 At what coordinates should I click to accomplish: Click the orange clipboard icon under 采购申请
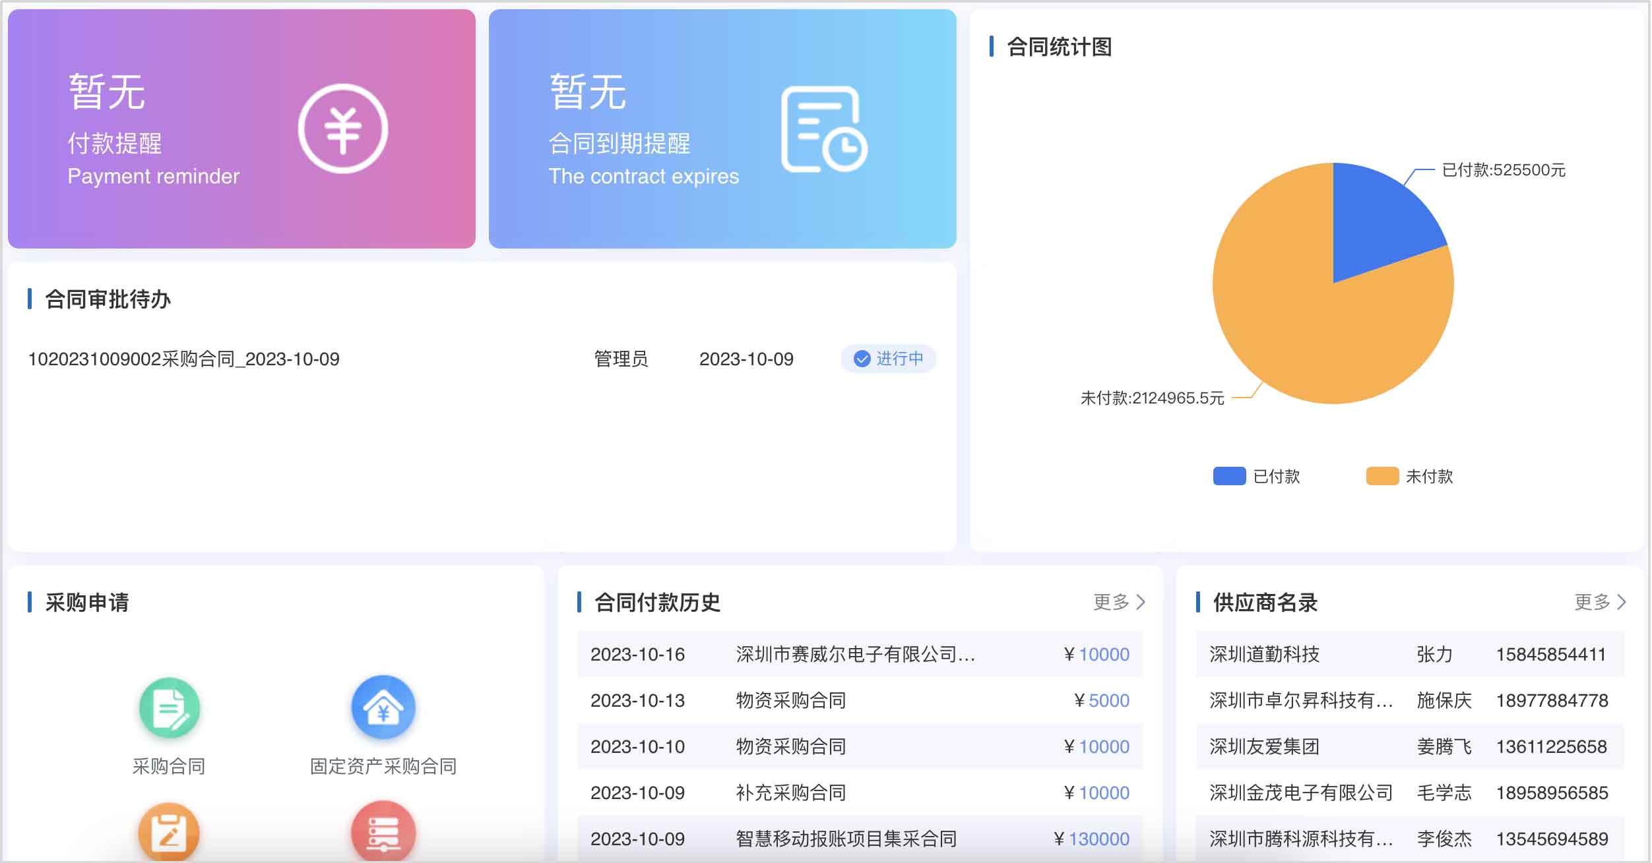pos(168,832)
